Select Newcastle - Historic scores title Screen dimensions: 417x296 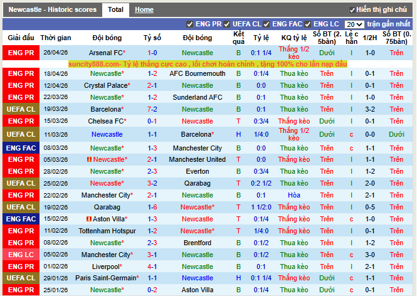click(53, 10)
